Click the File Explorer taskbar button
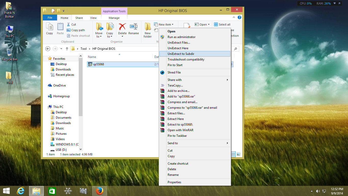The height and width of the screenshot is (196, 348). tap(36, 191)
